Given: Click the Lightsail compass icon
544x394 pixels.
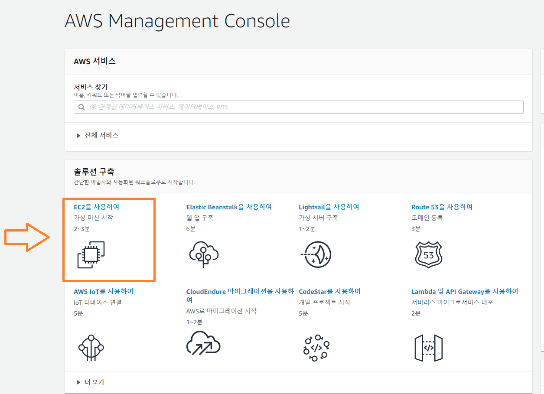Looking at the screenshot, I should (x=316, y=254).
